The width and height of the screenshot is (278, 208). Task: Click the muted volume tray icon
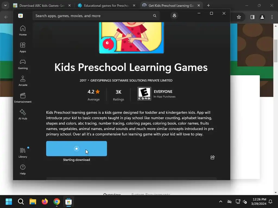point(245,201)
